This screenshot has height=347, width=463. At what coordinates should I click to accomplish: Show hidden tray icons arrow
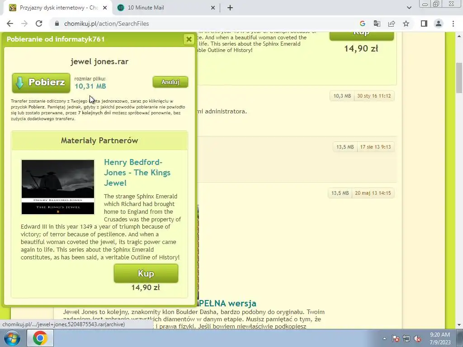[x=384, y=338]
